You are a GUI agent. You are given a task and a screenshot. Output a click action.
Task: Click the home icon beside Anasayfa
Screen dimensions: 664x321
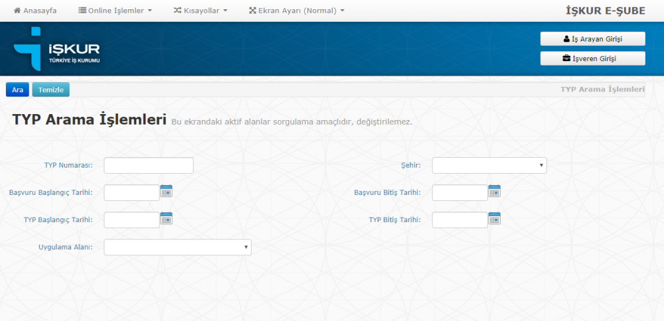[17, 11]
